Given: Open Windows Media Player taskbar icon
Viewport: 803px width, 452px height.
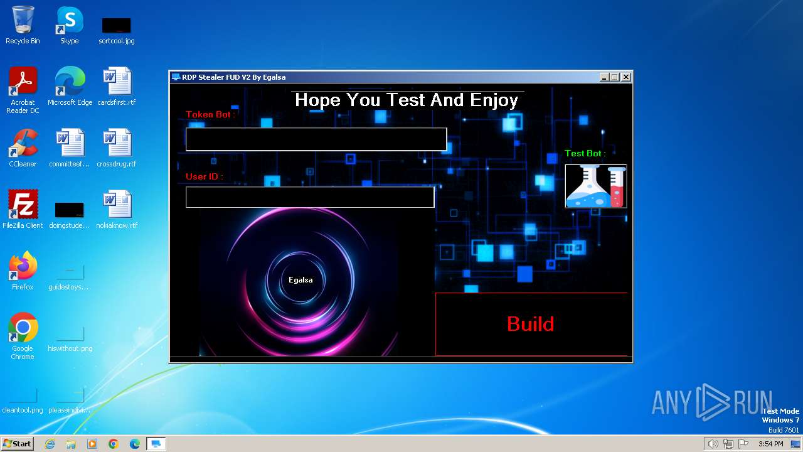Looking at the screenshot, I should 92,444.
